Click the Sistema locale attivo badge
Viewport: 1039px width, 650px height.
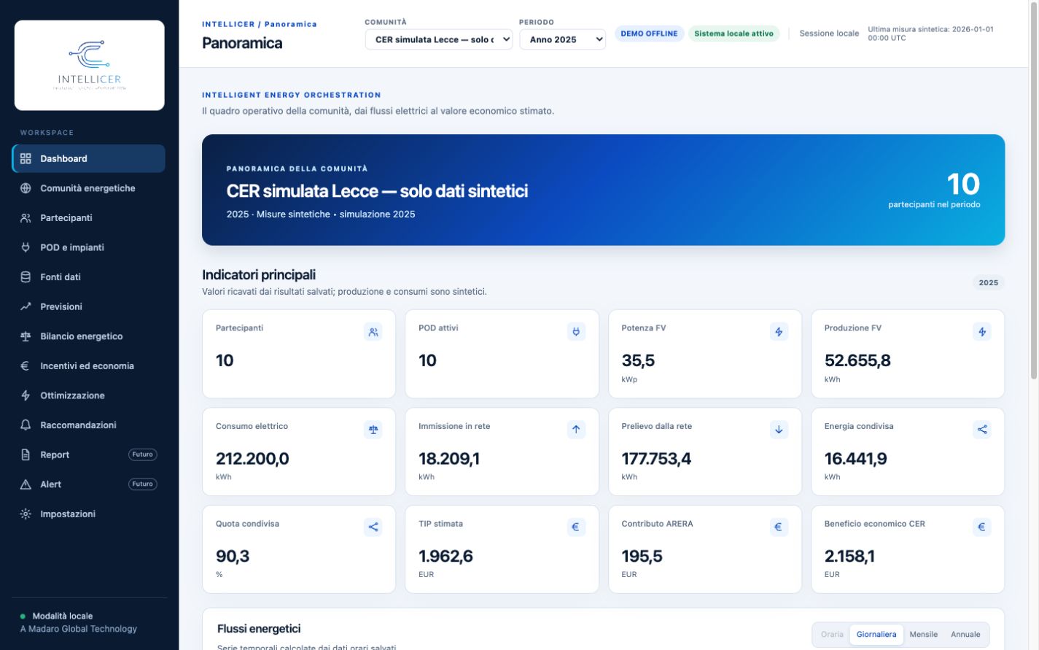pos(733,34)
